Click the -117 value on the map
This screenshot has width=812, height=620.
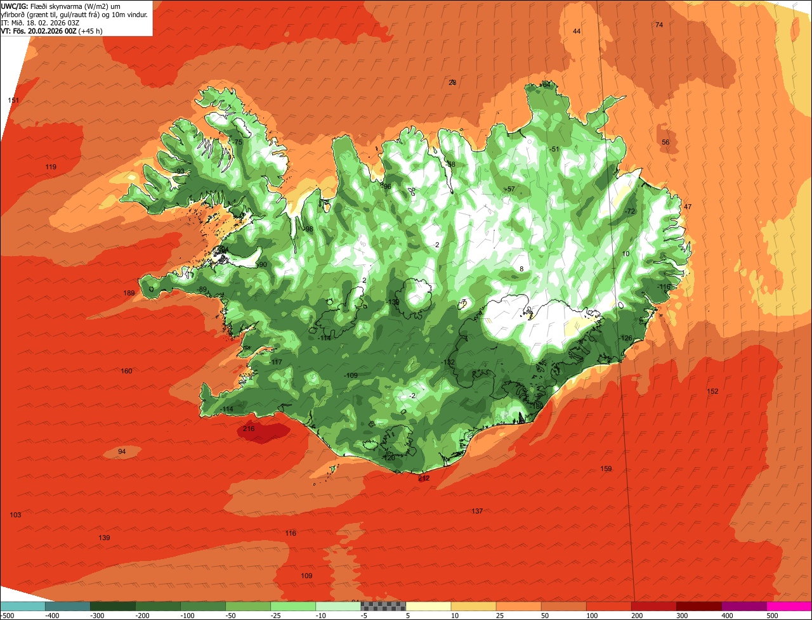click(275, 363)
